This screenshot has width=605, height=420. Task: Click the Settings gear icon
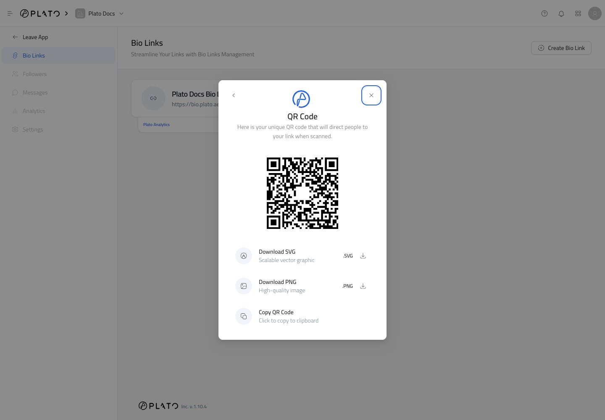point(15,129)
